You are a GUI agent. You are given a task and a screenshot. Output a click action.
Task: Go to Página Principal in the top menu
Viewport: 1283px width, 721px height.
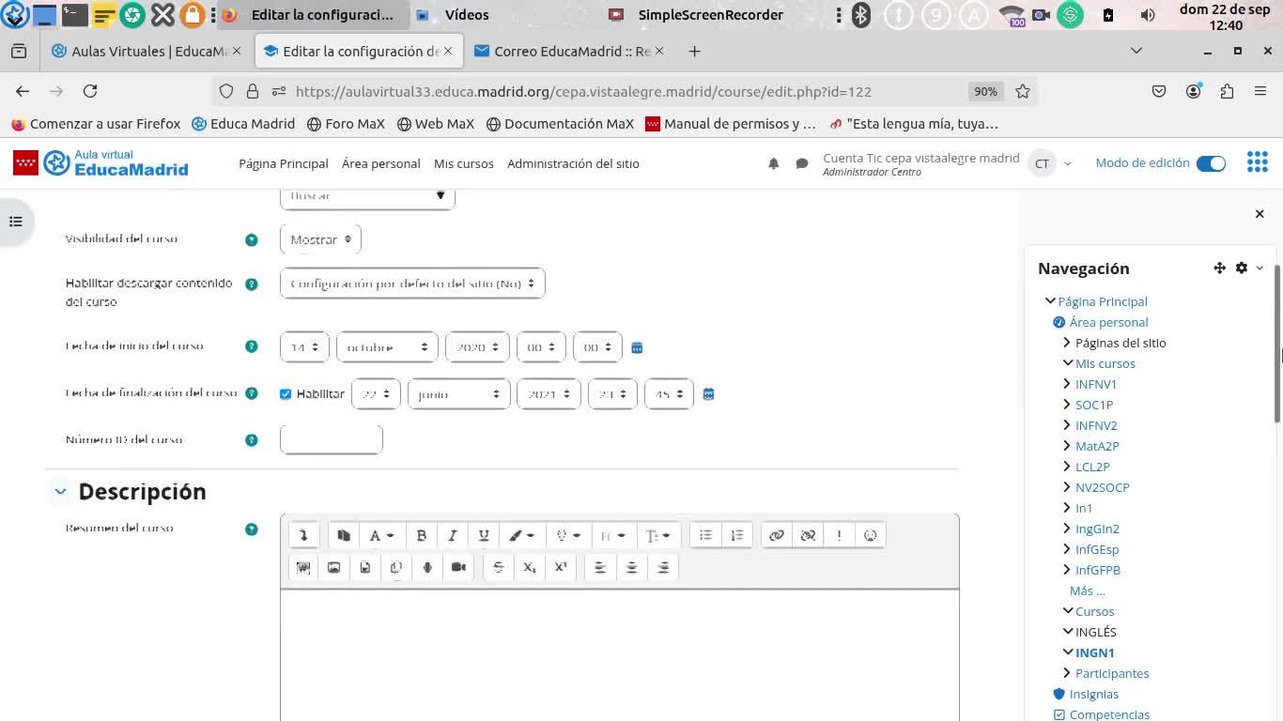tap(284, 163)
